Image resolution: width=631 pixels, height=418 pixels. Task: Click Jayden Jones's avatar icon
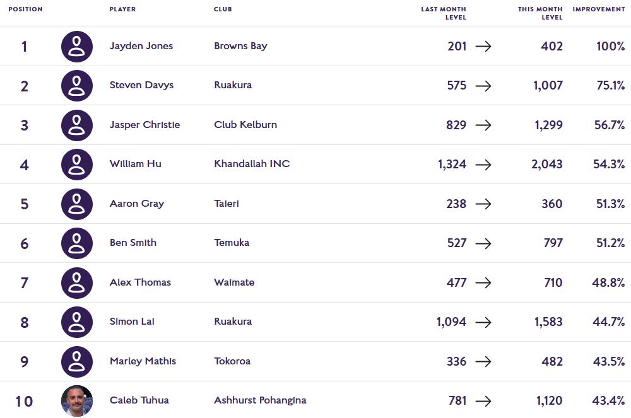click(77, 46)
